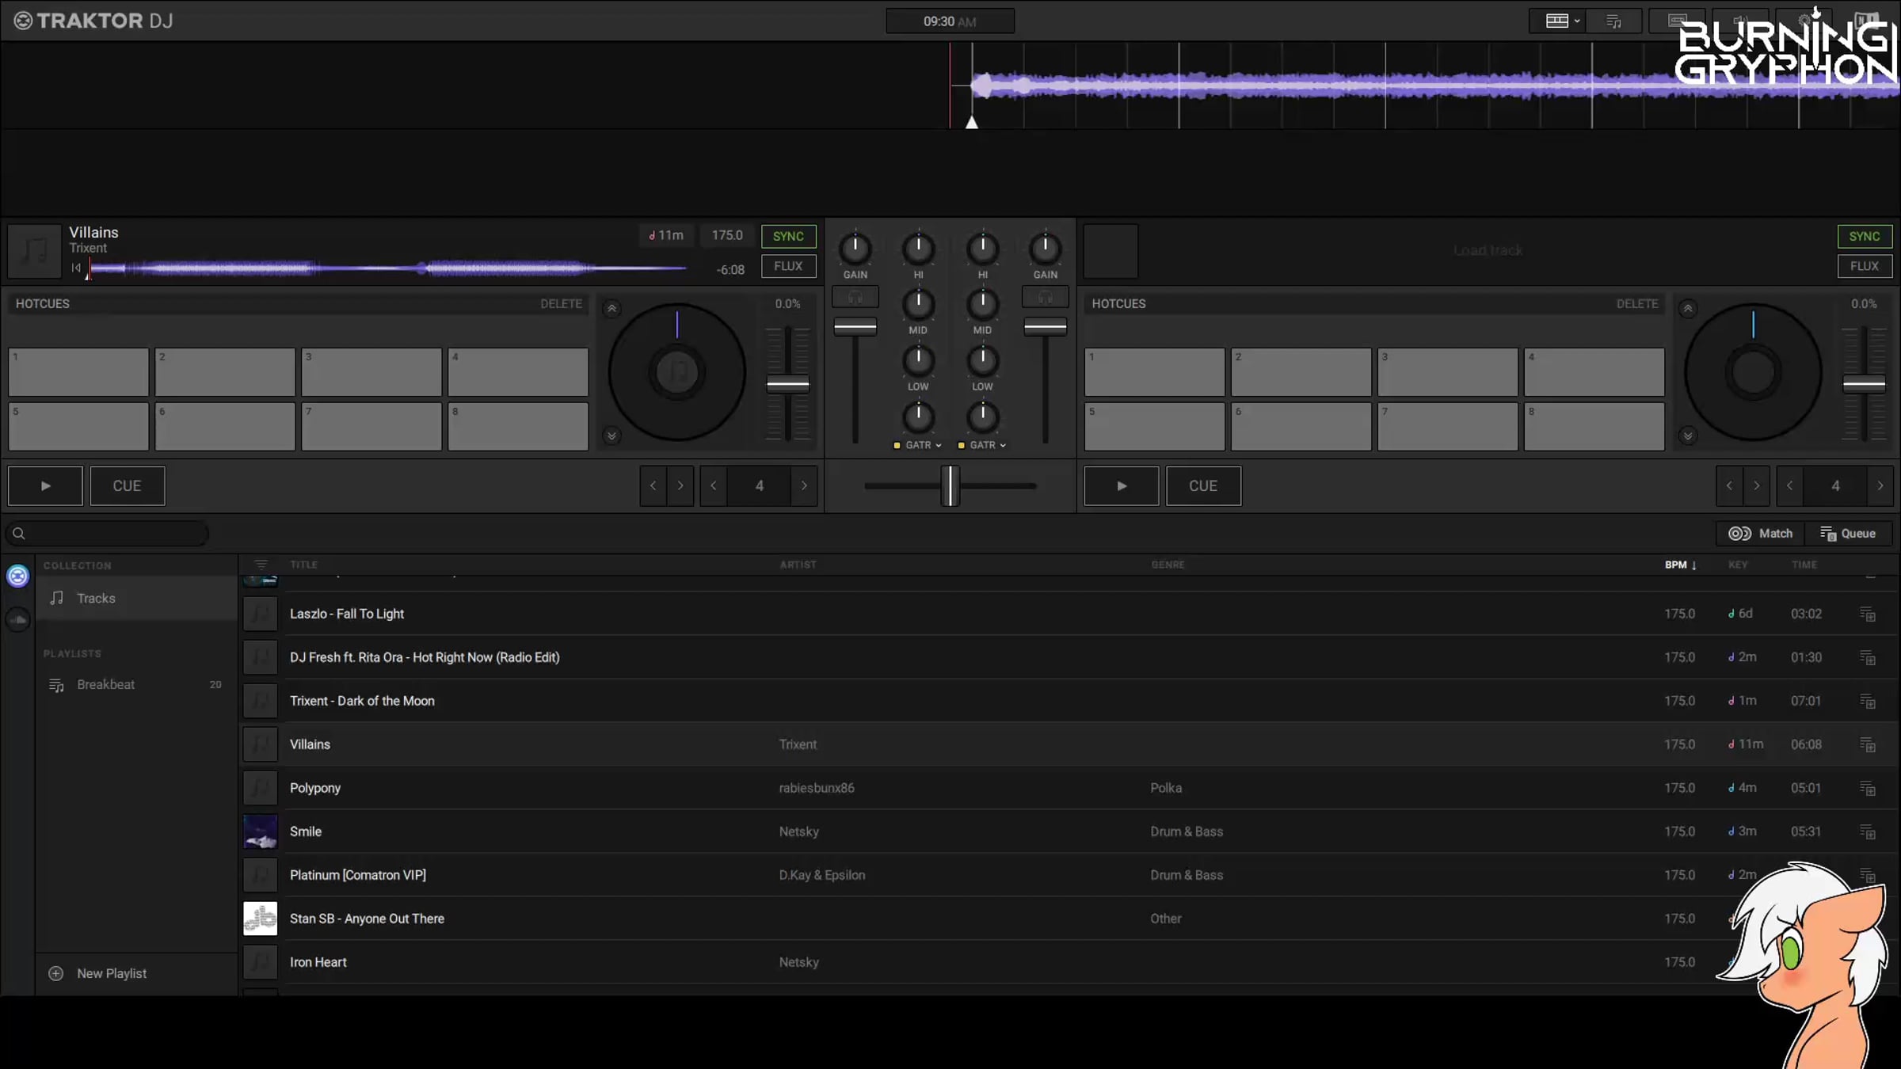Click the playlist view icon in top bar

(1613, 21)
